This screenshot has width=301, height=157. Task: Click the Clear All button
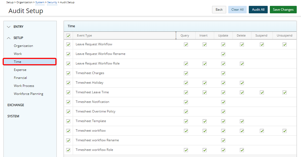point(237,10)
